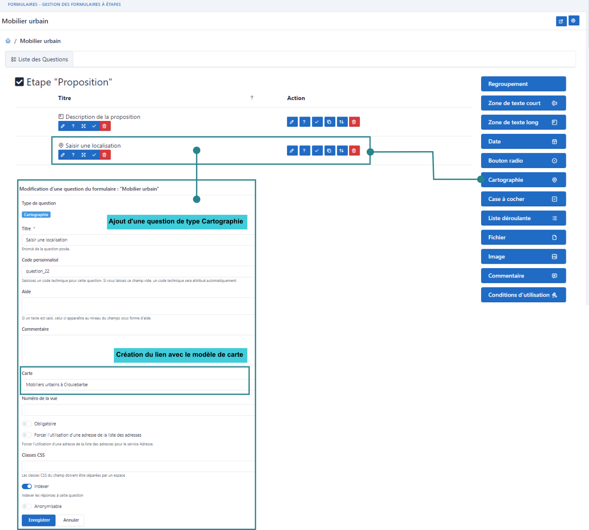This screenshot has width=589, height=530.
Task: Add a Cartographie question type
Action: tap(523, 180)
